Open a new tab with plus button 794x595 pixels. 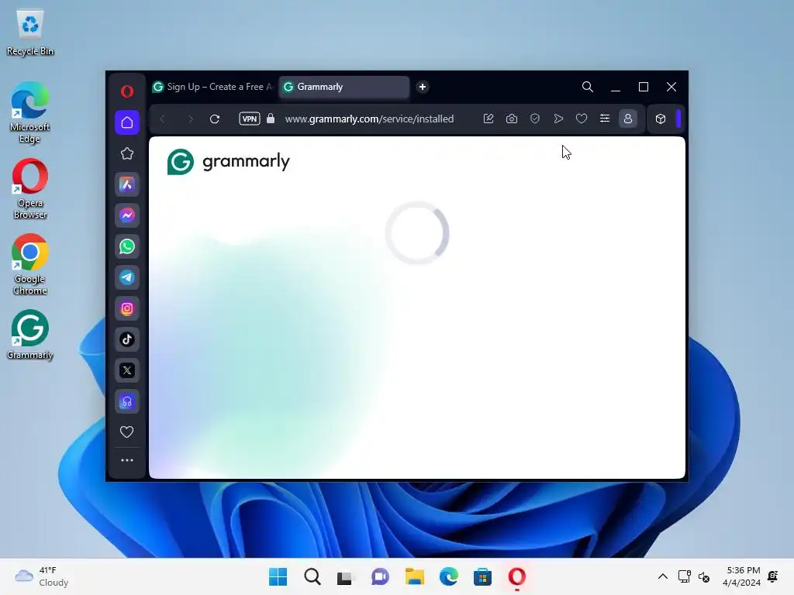pyautogui.click(x=423, y=87)
